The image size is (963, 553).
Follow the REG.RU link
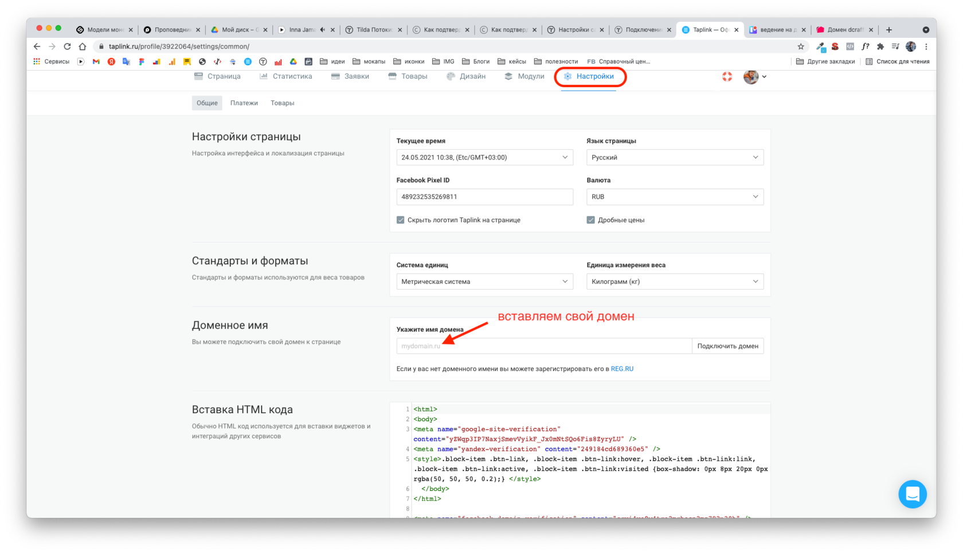click(x=622, y=369)
